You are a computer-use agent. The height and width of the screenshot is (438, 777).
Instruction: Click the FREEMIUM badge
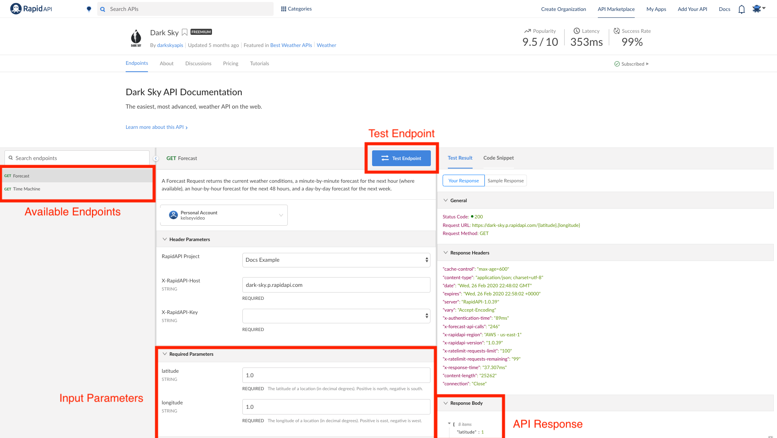tap(201, 32)
